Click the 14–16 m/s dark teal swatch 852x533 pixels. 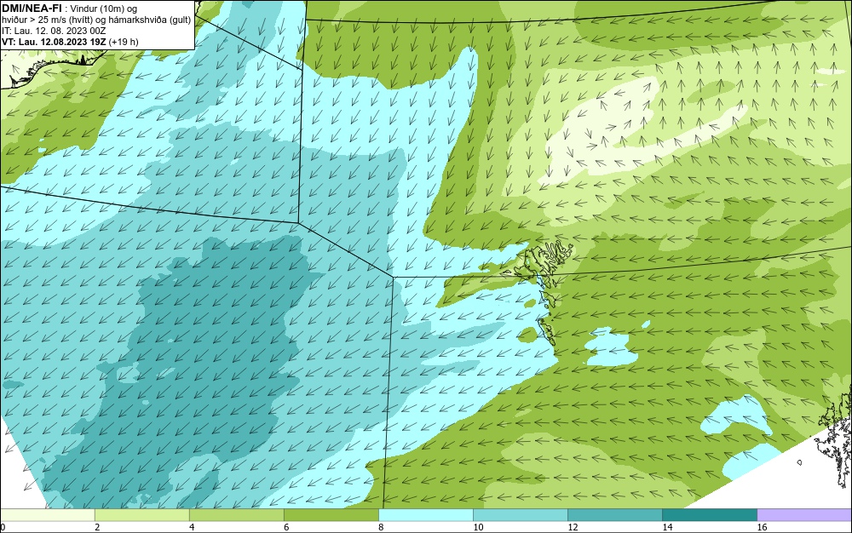click(x=709, y=514)
